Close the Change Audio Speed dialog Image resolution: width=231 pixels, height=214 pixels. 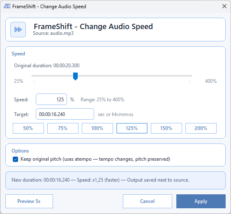click(x=224, y=6)
